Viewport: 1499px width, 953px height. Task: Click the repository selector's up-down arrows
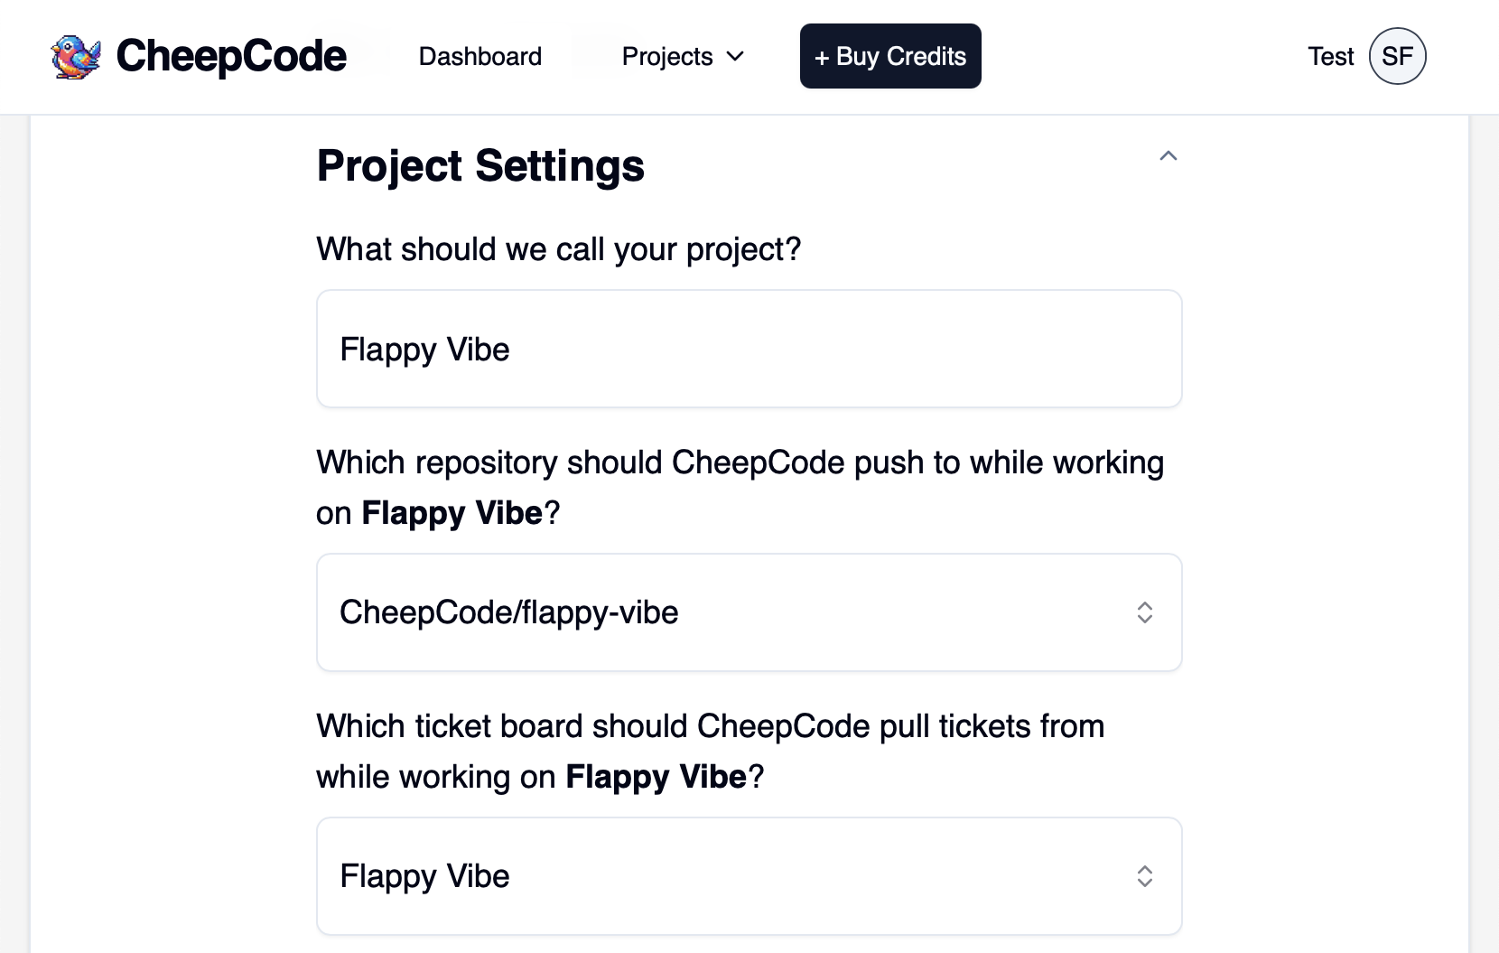pos(1144,612)
